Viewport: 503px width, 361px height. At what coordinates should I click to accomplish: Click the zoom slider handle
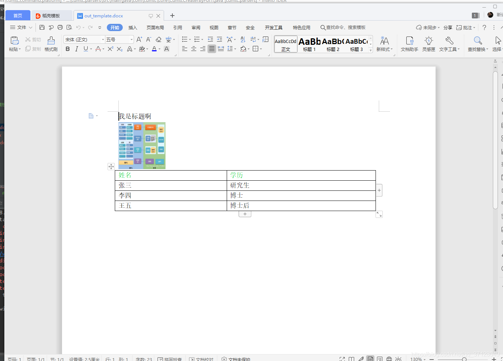464,359
